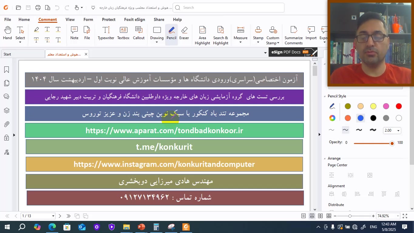Viewport: 414px width, 233px height.
Task: Open the custom color wheel picker
Action: 332,118
